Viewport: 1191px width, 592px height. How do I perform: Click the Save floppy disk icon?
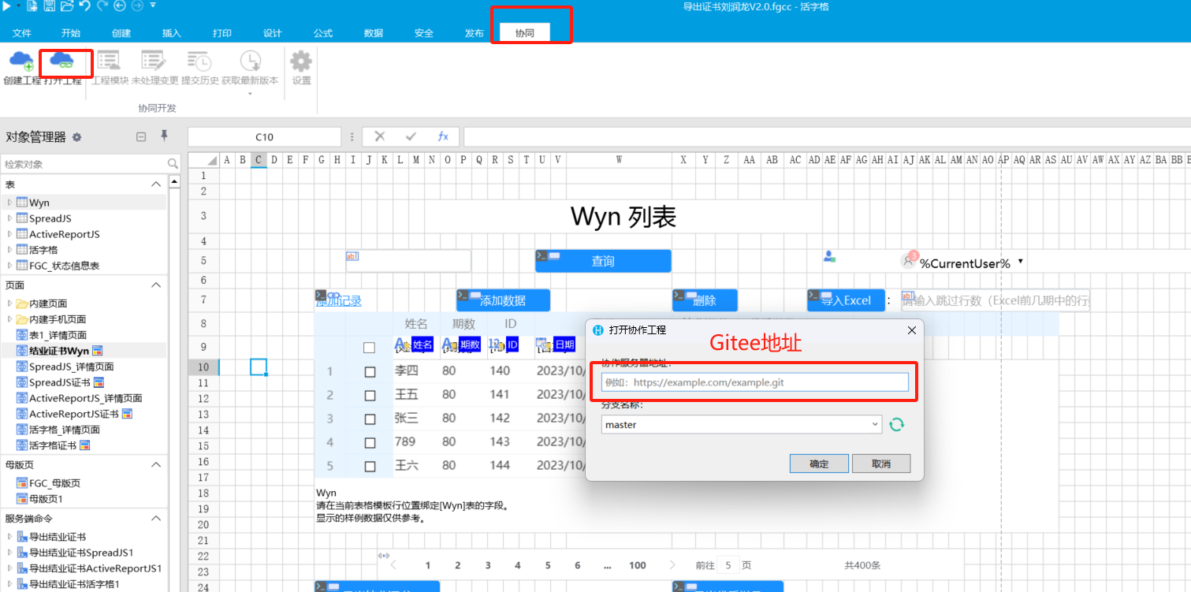point(49,6)
